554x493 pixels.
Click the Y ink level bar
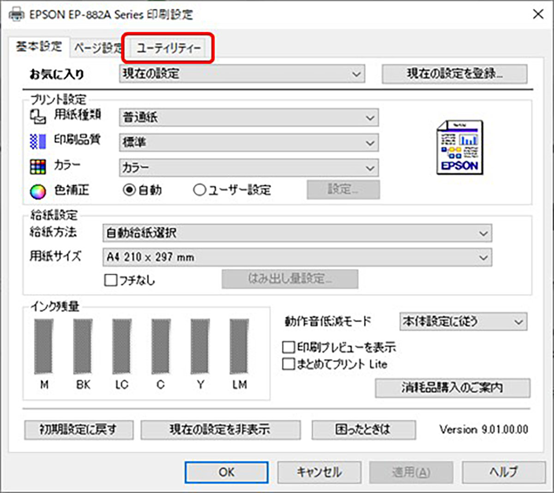click(200, 346)
